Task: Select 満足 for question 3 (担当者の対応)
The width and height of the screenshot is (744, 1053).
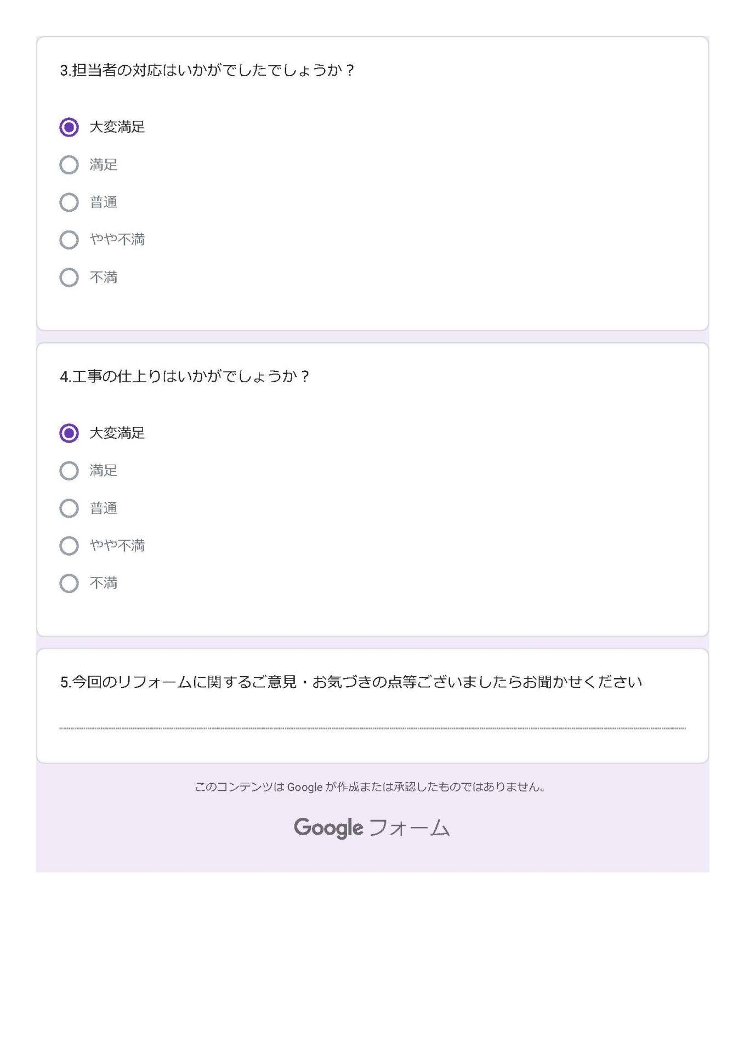Action: [x=69, y=165]
